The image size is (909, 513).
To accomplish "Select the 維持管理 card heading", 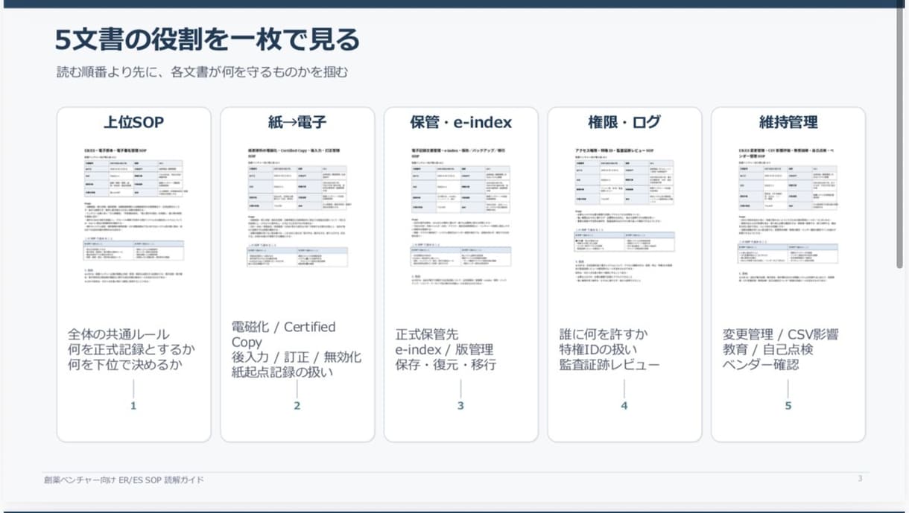I will click(788, 122).
